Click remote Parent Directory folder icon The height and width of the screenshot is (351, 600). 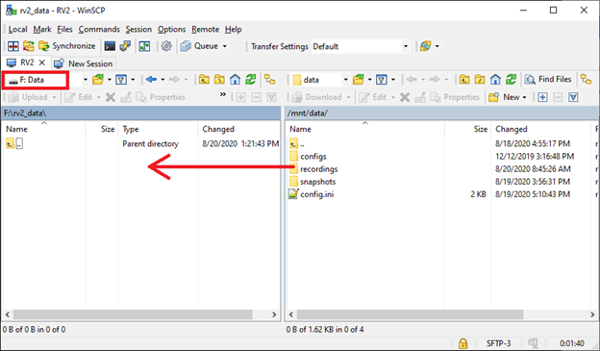tap(464, 80)
